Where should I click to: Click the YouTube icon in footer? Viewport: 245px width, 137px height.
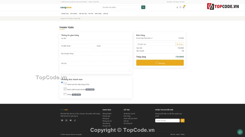pyautogui.click(x=70, y=120)
